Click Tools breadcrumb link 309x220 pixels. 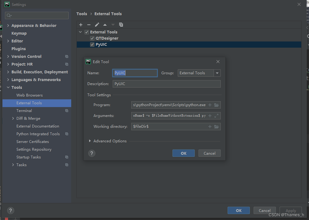[82, 14]
